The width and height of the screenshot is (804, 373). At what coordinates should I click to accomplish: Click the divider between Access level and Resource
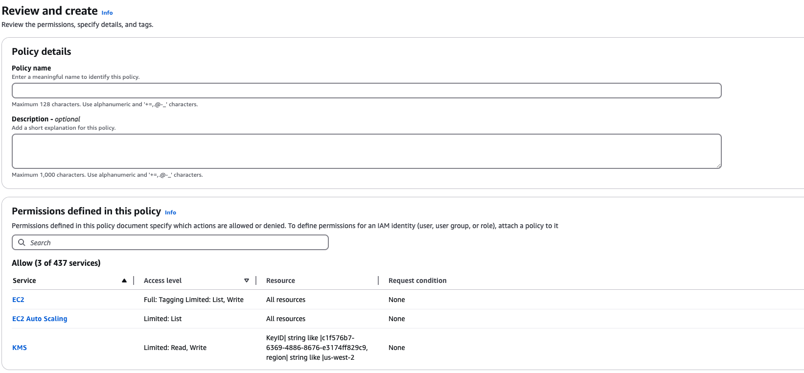(256, 280)
